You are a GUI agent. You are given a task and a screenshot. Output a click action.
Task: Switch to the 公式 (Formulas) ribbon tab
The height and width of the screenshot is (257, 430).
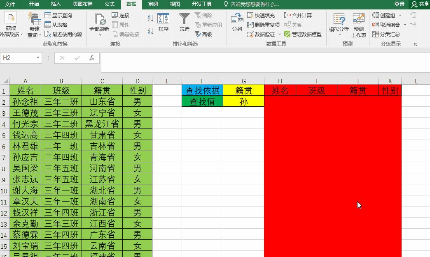pyautogui.click(x=110, y=5)
